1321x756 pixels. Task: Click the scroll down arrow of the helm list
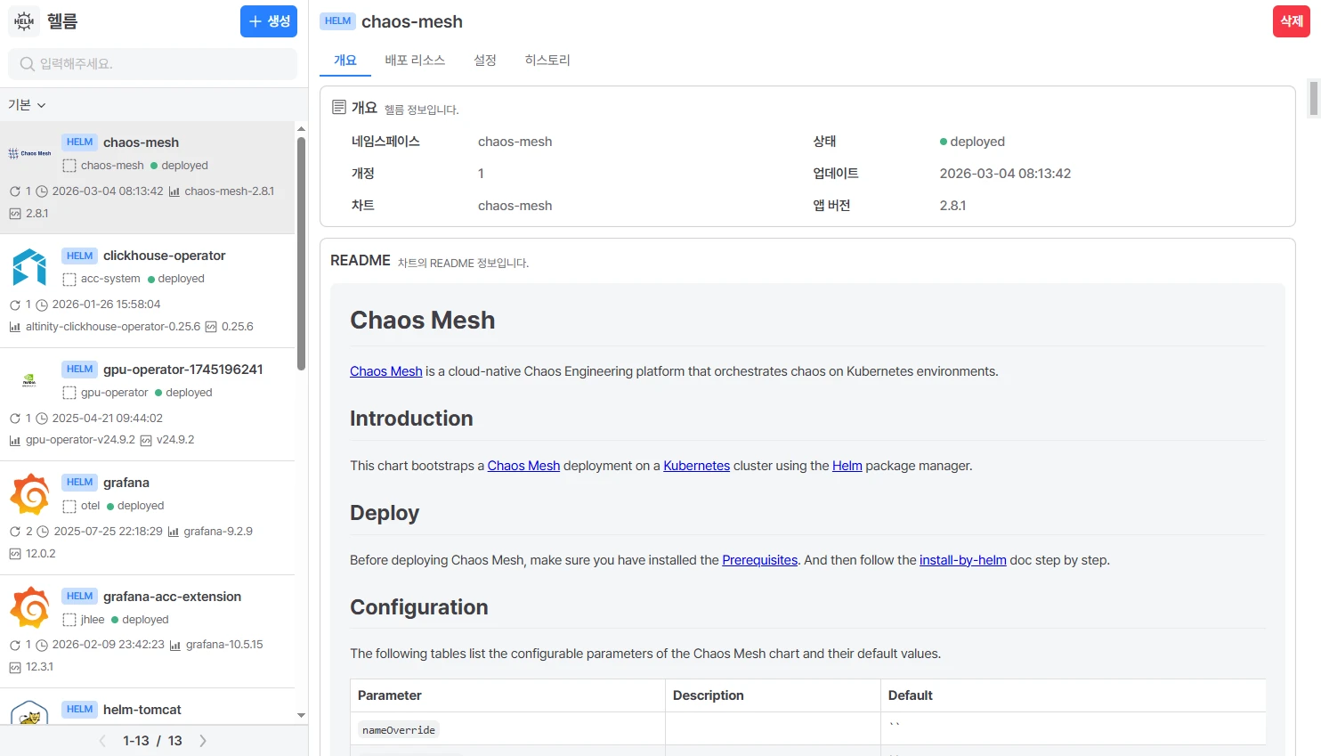point(301,716)
